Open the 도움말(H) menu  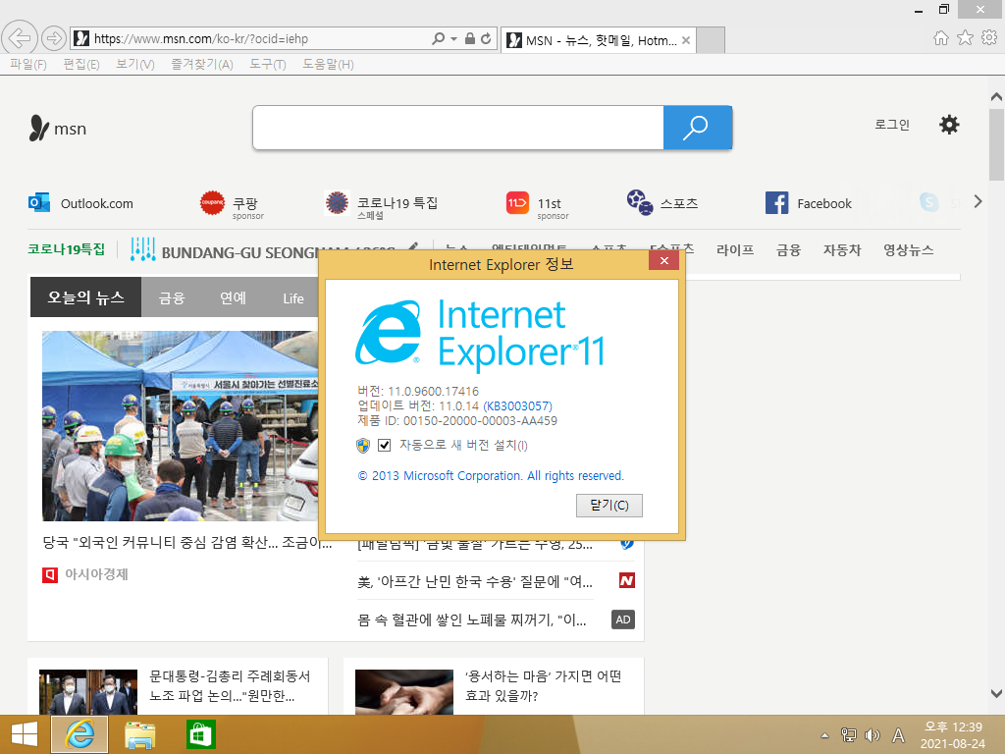point(328,64)
